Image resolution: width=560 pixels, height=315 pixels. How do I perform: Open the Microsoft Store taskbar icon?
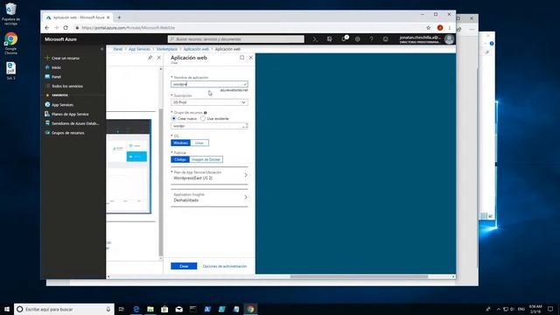coord(164,309)
